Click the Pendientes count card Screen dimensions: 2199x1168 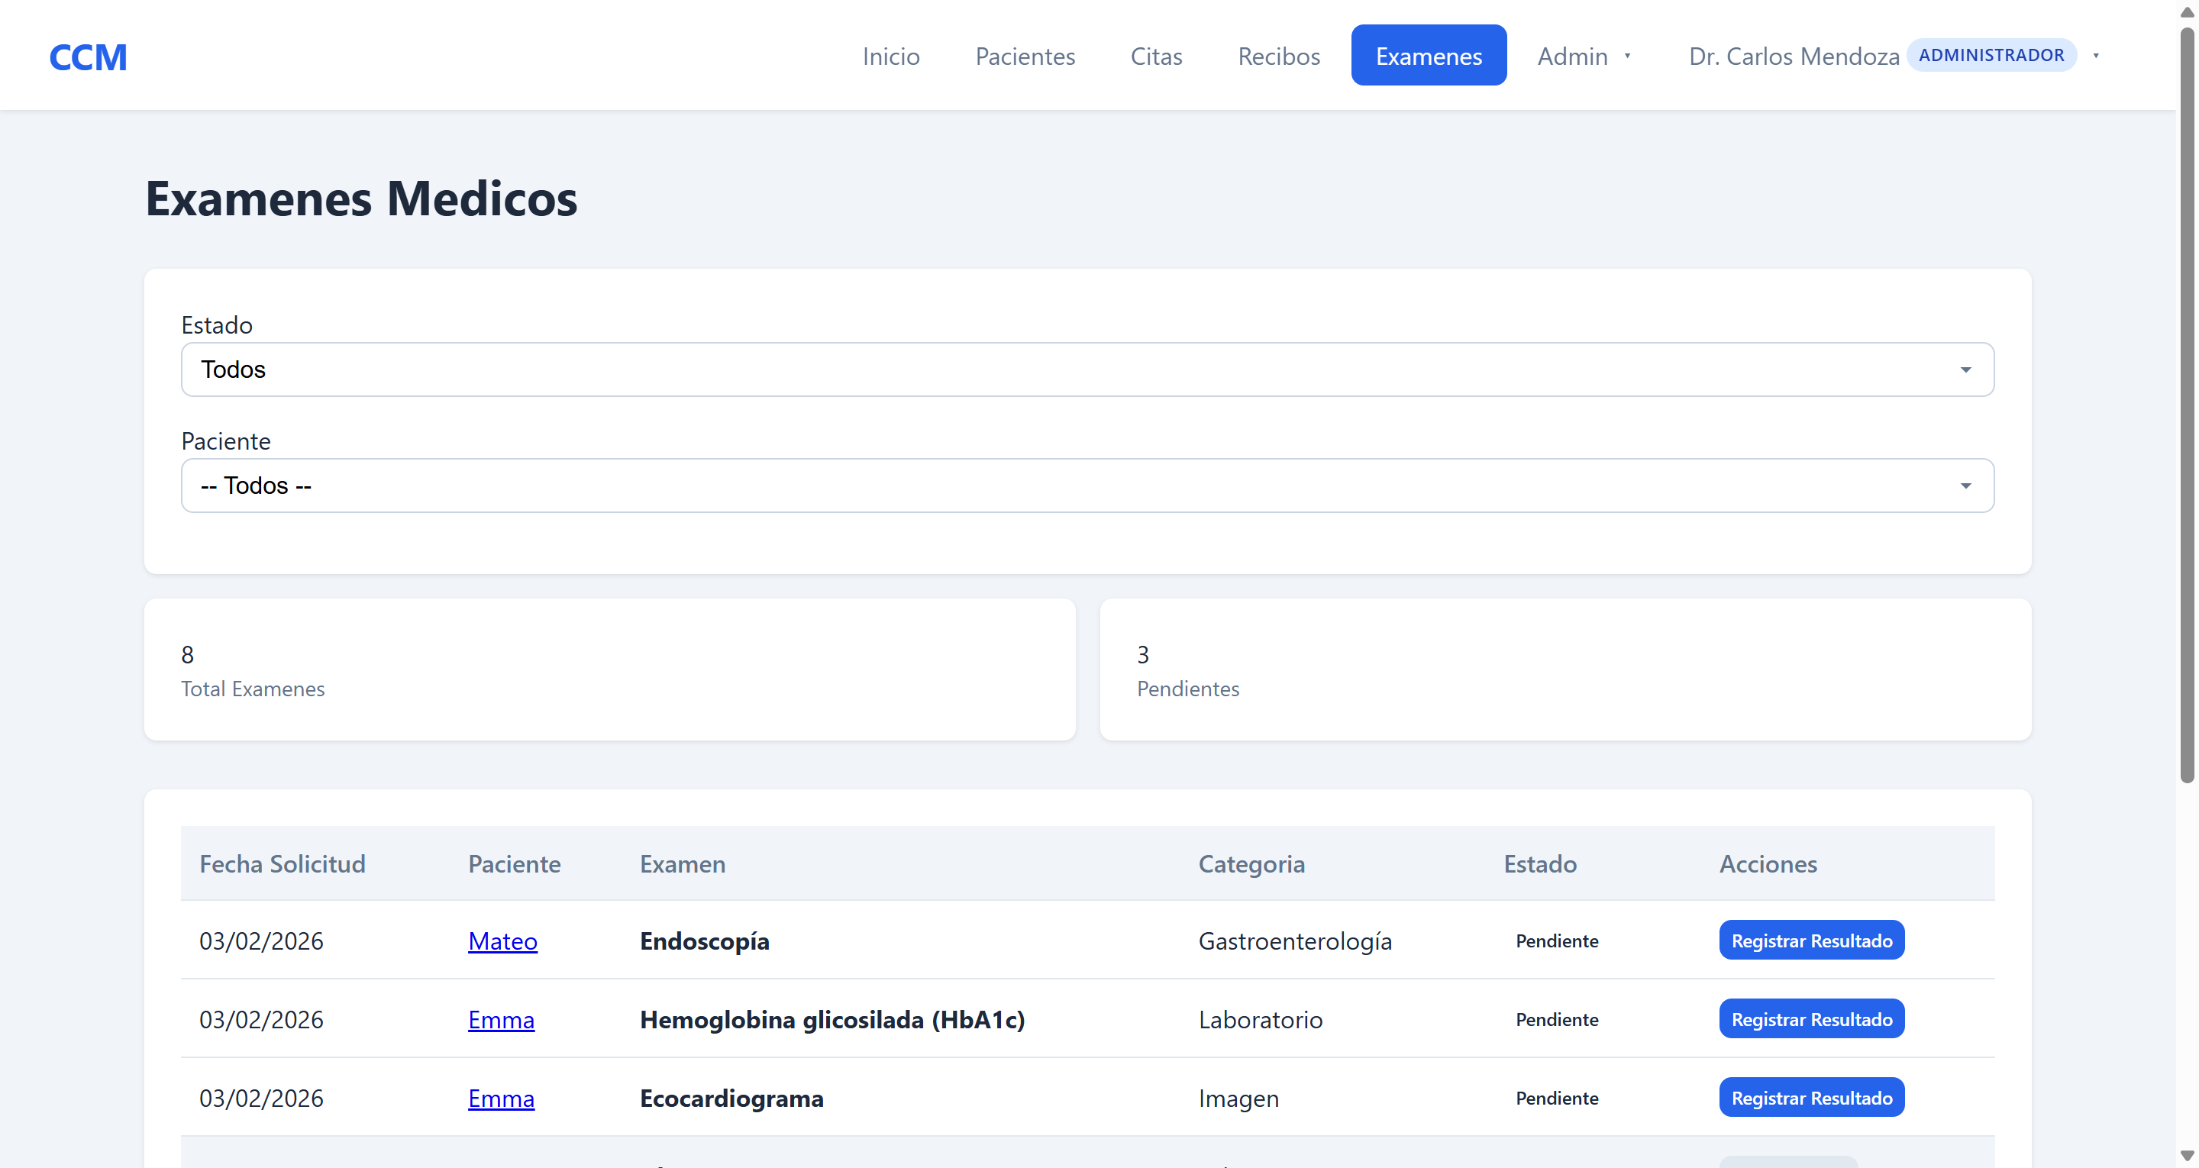1564,670
